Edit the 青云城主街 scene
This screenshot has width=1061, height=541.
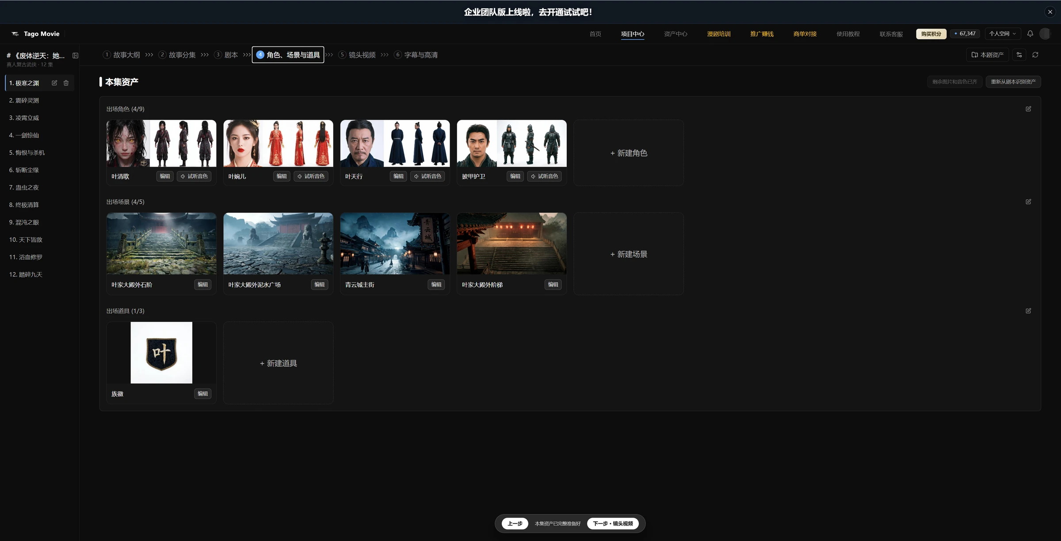click(x=436, y=285)
